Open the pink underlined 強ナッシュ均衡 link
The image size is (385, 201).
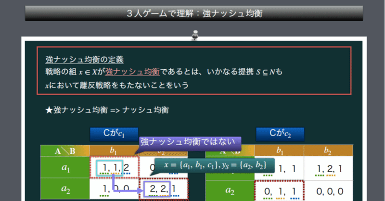pyautogui.click(x=133, y=72)
